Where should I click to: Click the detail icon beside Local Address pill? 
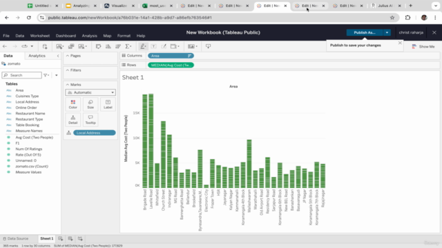point(69,133)
